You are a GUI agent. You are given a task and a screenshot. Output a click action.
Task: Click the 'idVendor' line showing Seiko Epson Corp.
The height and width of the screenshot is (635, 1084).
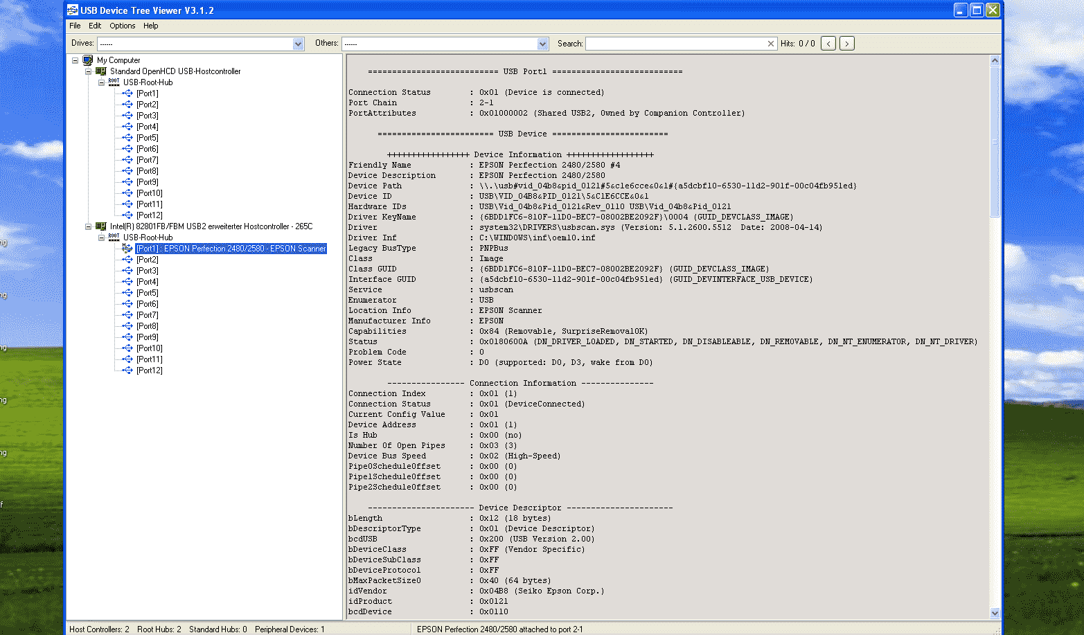click(477, 591)
